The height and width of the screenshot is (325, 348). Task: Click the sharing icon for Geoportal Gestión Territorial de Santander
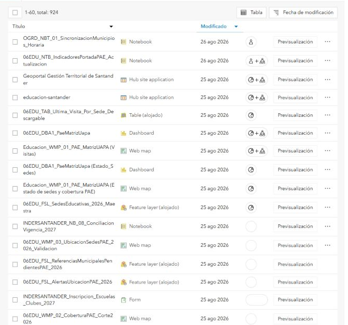click(x=256, y=80)
